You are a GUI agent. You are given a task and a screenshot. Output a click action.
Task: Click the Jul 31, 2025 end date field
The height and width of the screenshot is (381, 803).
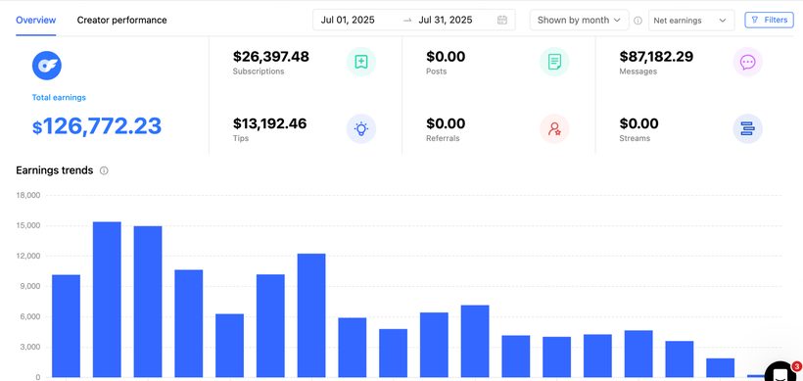tap(446, 20)
